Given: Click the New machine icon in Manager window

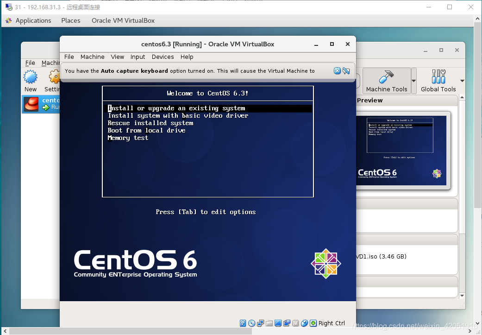Looking at the screenshot, I should point(31,77).
